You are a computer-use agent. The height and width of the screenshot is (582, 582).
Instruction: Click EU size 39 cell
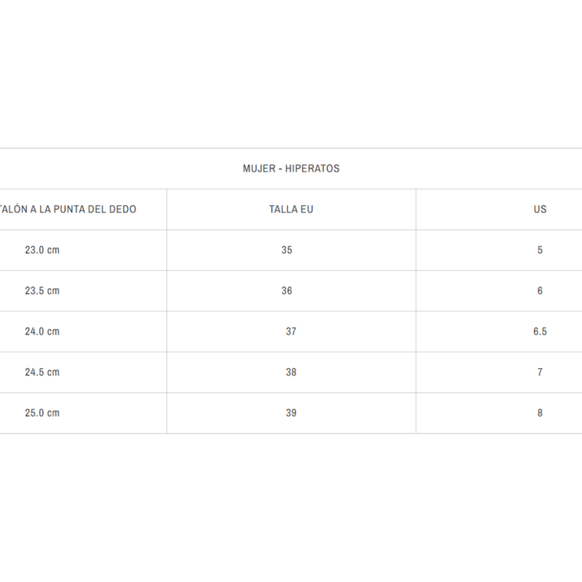coord(291,412)
